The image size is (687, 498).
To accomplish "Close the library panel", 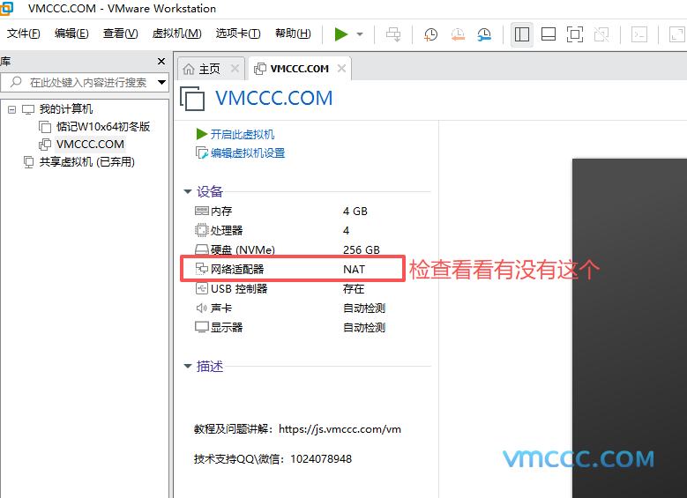I will coord(161,62).
